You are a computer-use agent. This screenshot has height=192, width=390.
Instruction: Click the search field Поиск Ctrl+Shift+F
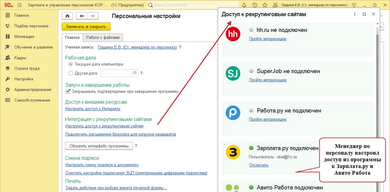click(x=192, y=5)
